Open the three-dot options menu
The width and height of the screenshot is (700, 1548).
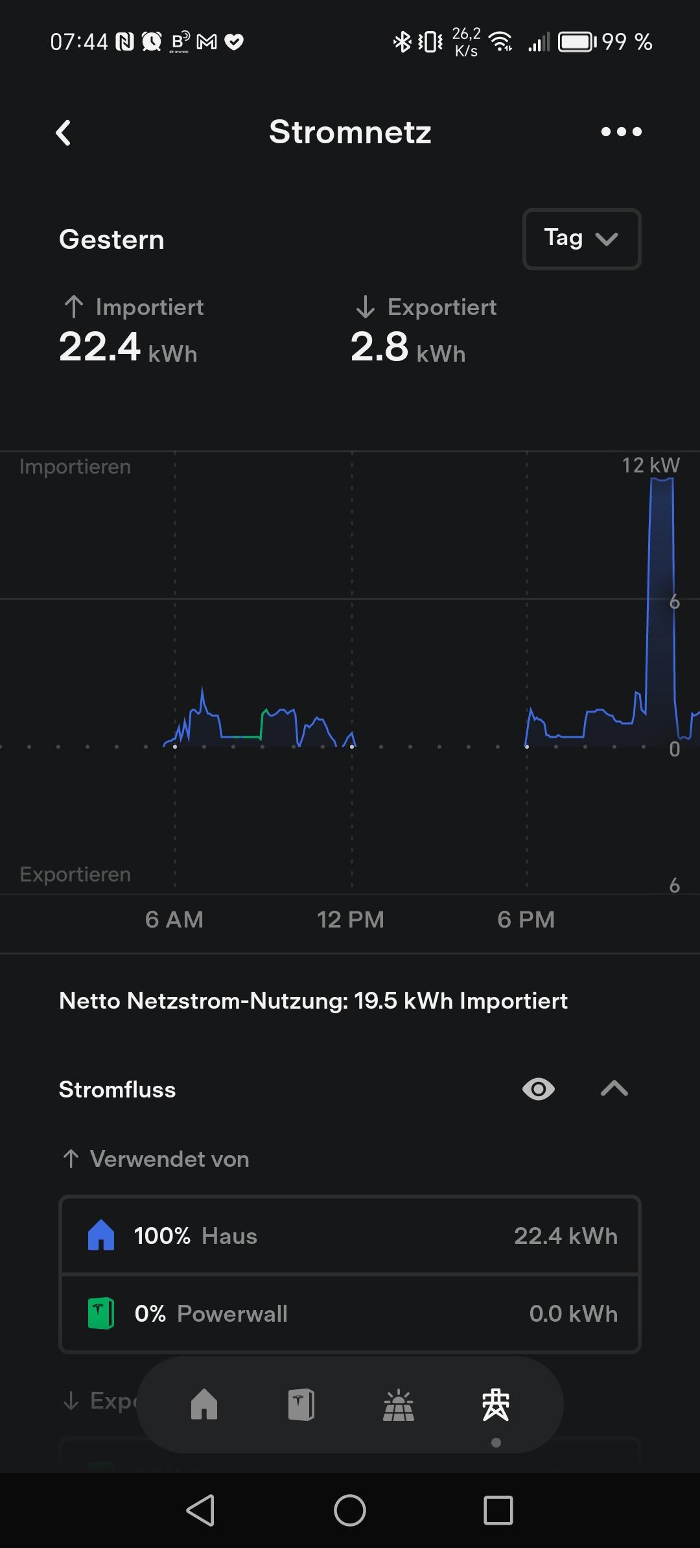click(x=621, y=132)
